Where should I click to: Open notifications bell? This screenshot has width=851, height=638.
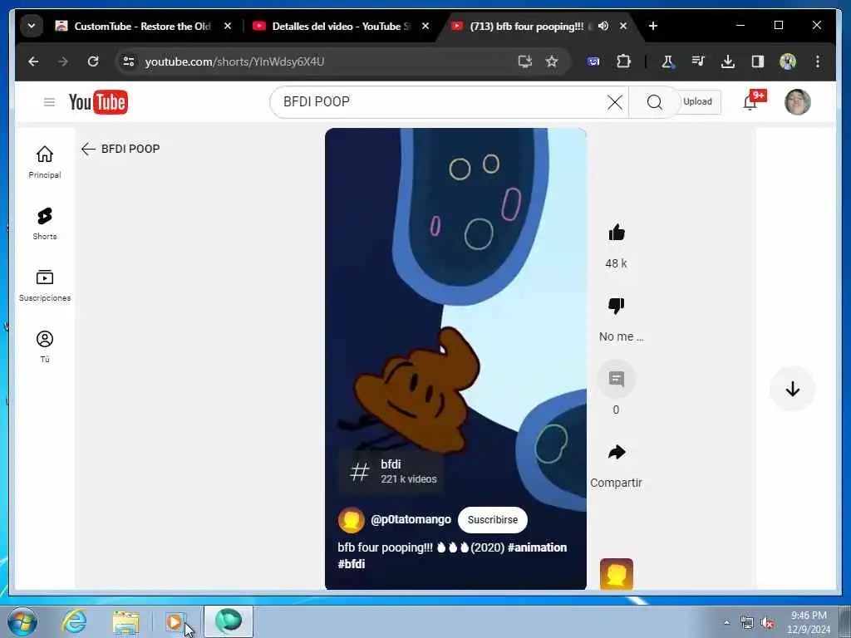(x=751, y=102)
